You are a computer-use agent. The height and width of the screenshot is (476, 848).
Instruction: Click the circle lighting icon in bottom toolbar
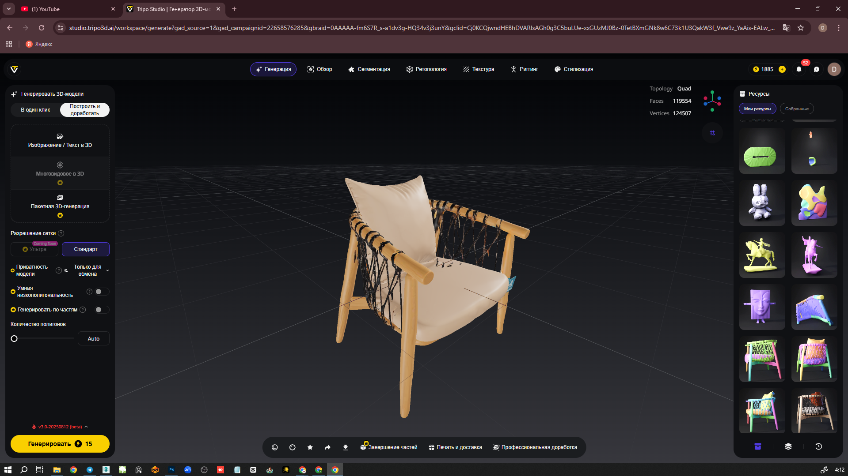(292, 447)
